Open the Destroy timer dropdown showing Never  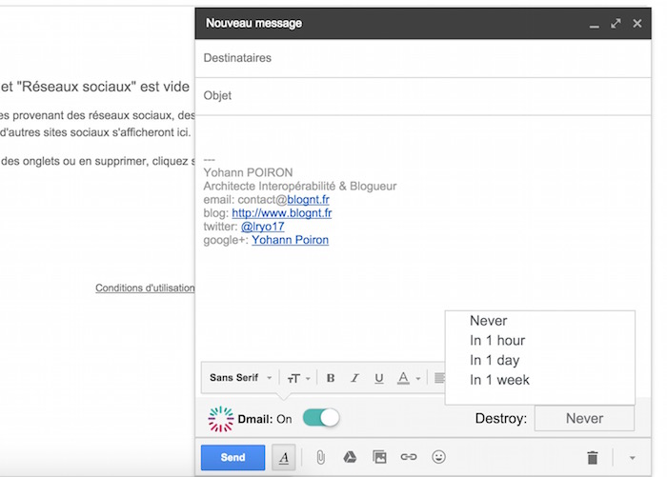pos(583,418)
